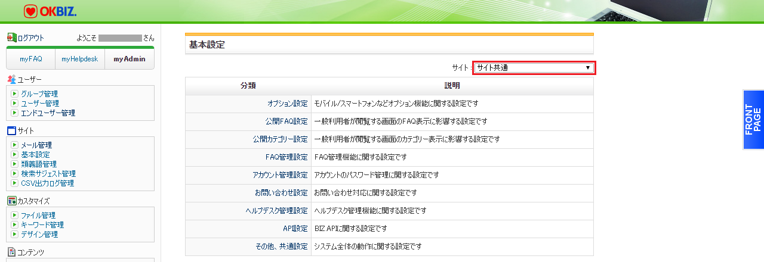Open the sidebar 基本設定 link

click(x=35, y=154)
